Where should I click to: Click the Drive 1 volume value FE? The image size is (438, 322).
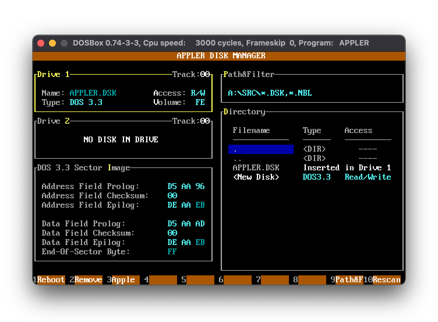click(x=200, y=102)
